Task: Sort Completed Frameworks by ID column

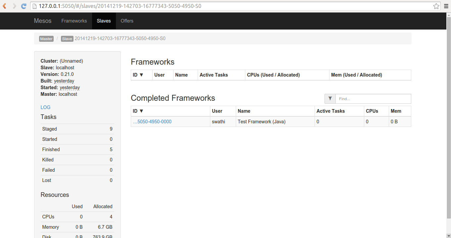Action: (171, 111)
